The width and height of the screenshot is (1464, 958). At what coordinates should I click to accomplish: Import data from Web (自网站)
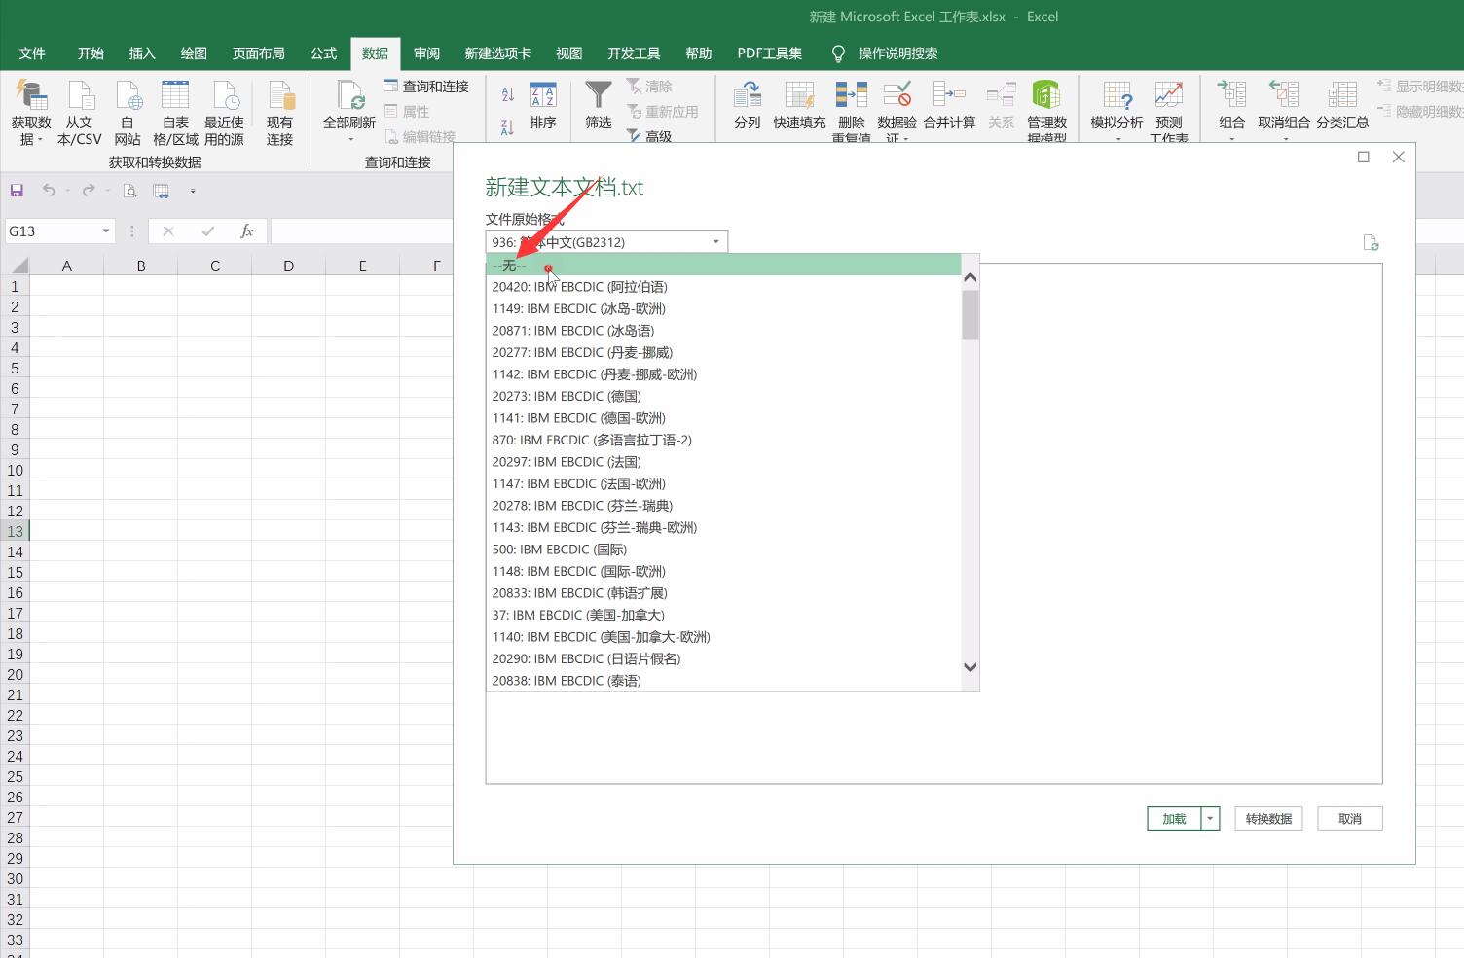pos(128,113)
